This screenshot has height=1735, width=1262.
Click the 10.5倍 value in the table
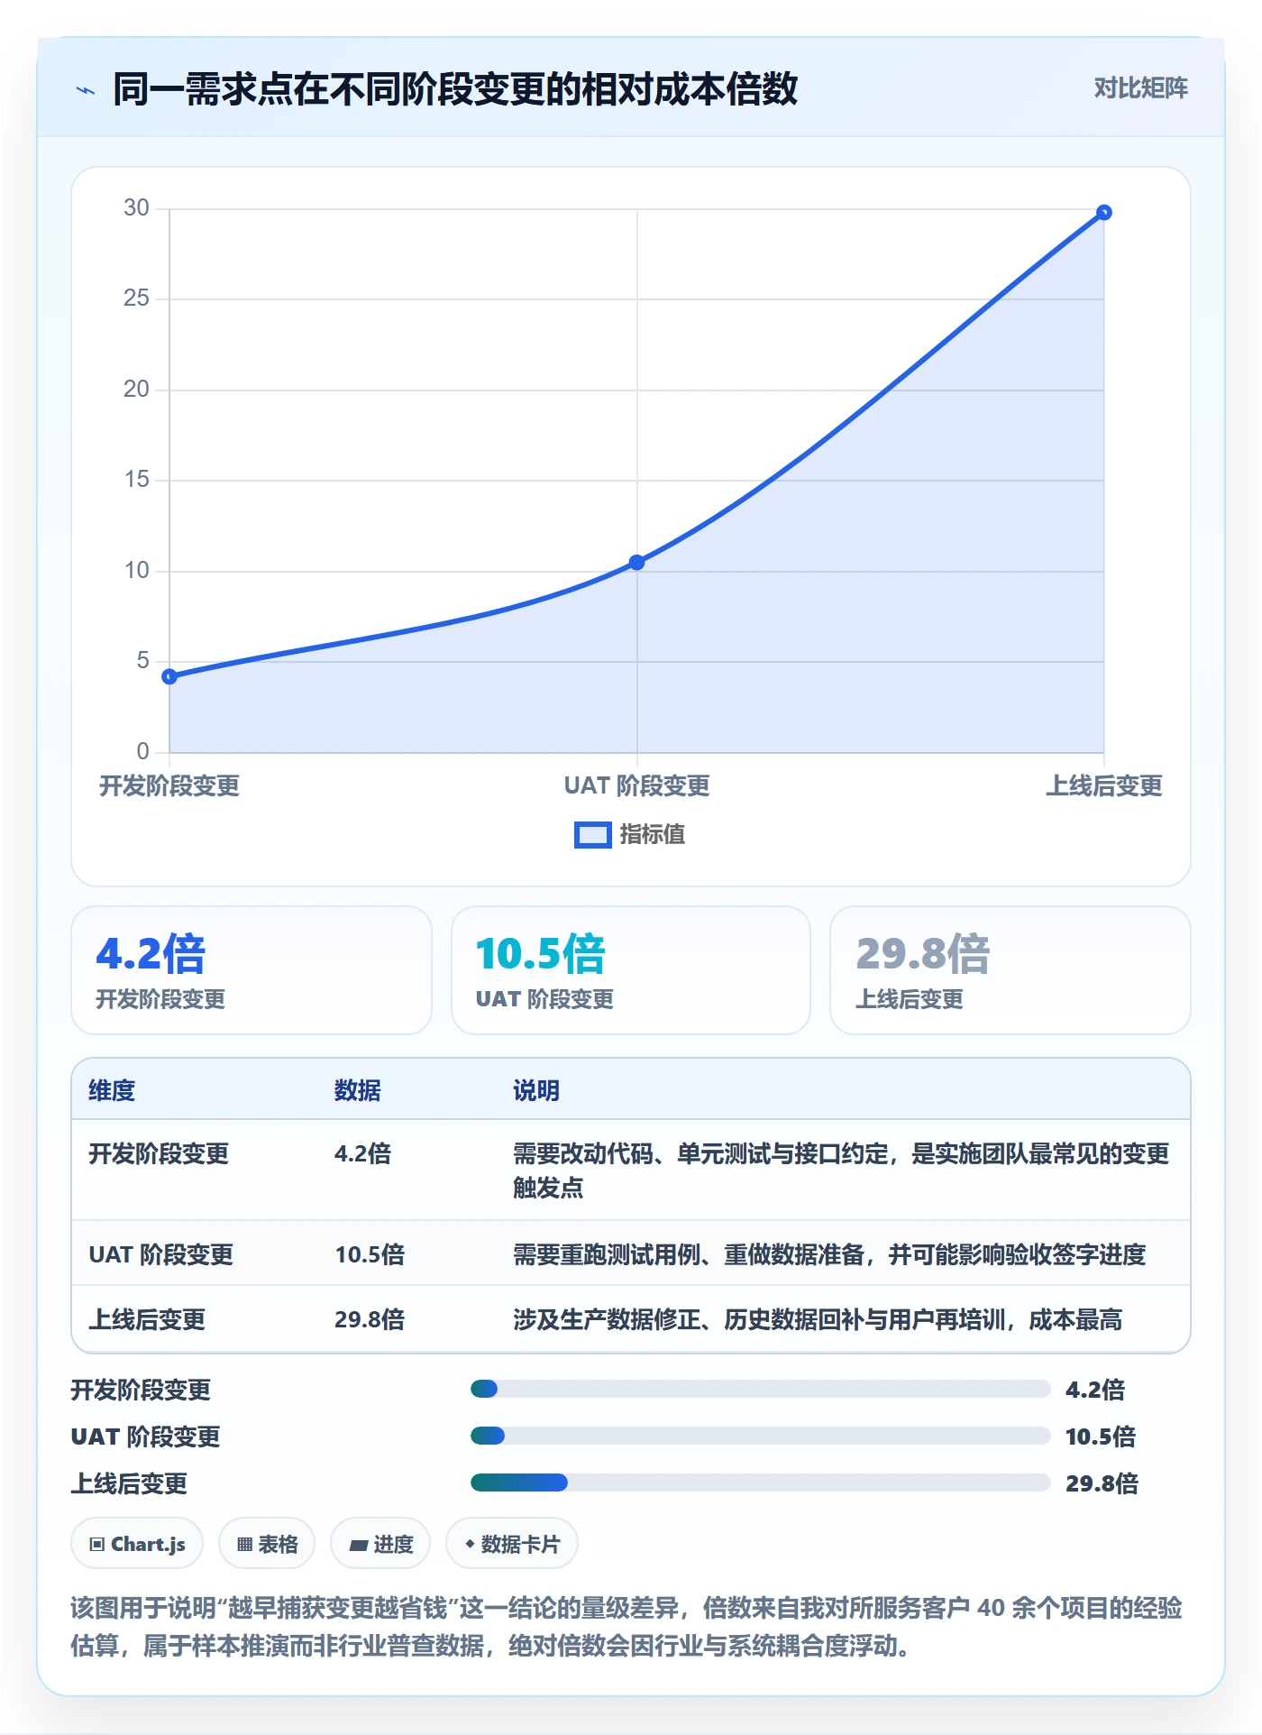click(x=370, y=1254)
